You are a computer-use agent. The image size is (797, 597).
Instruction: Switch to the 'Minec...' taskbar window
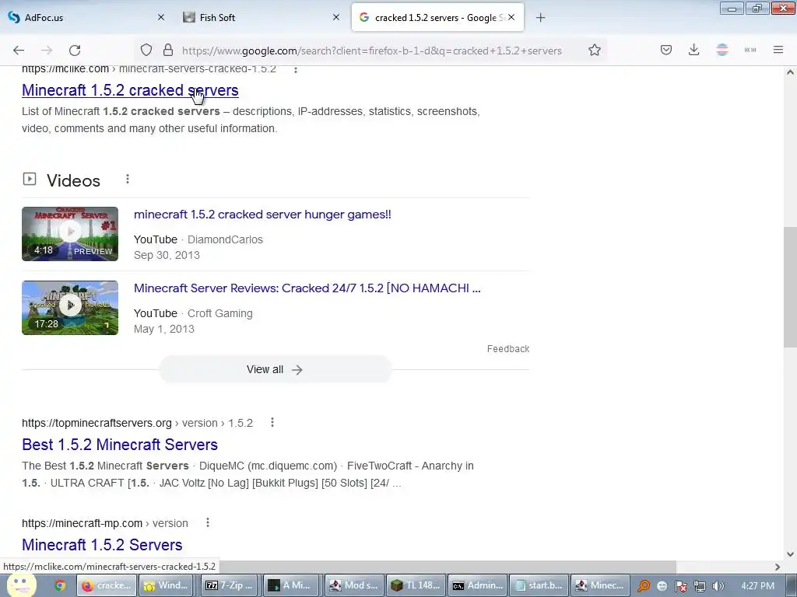point(600,585)
